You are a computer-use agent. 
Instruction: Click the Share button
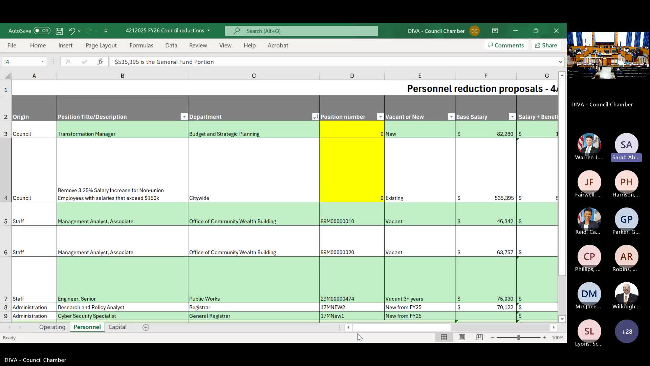tap(546, 45)
